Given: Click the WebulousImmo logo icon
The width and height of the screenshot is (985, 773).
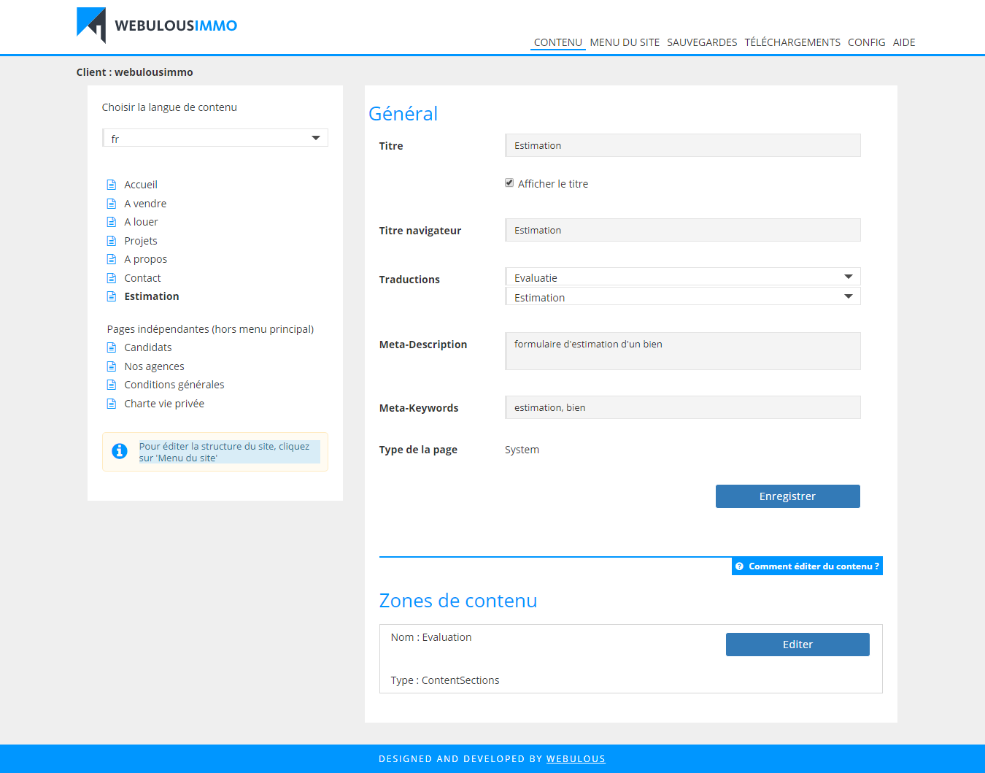Looking at the screenshot, I should pos(92,25).
